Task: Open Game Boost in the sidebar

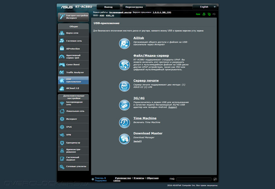Action: (x=73, y=64)
